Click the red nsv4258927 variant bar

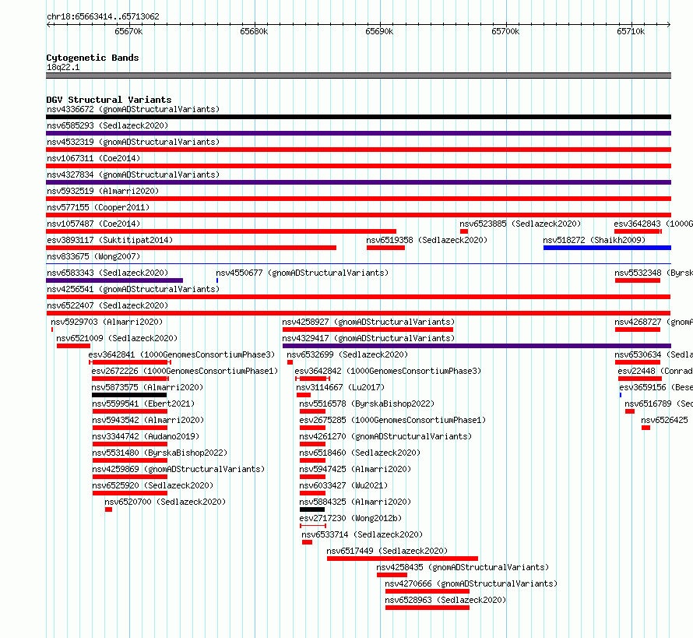tap(368, 330)
